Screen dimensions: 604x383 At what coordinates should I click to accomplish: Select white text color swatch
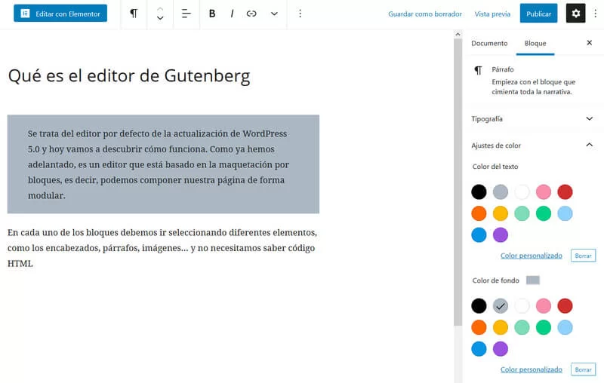(x=522, y=192)
